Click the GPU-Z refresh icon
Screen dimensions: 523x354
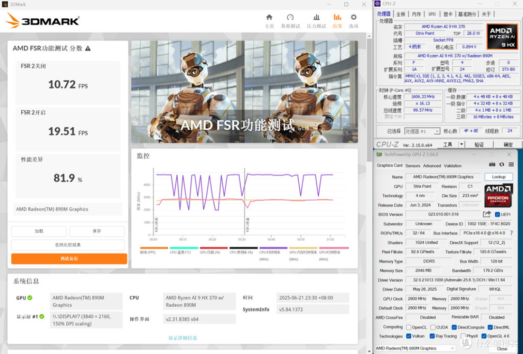click(x=502, y=164)
